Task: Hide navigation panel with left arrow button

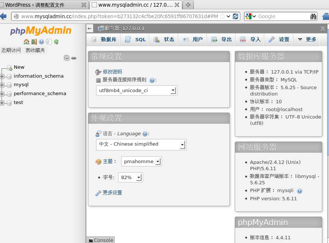Action: tap(89, 29)
